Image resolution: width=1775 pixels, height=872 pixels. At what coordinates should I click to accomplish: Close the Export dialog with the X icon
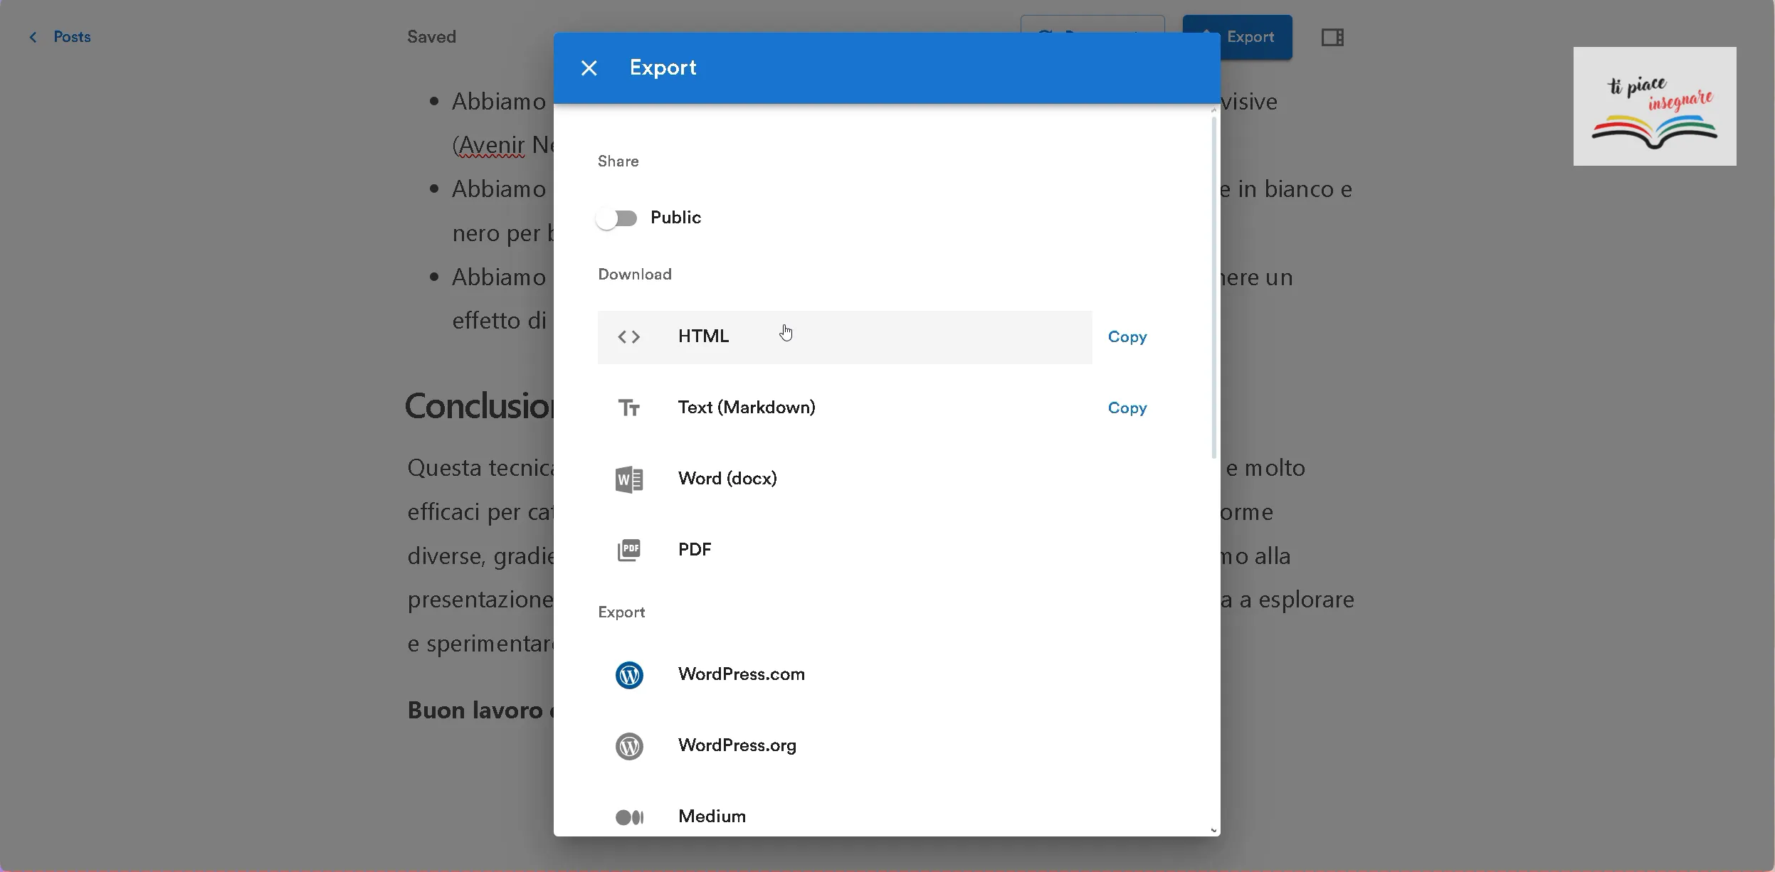[x=589, y=68]
